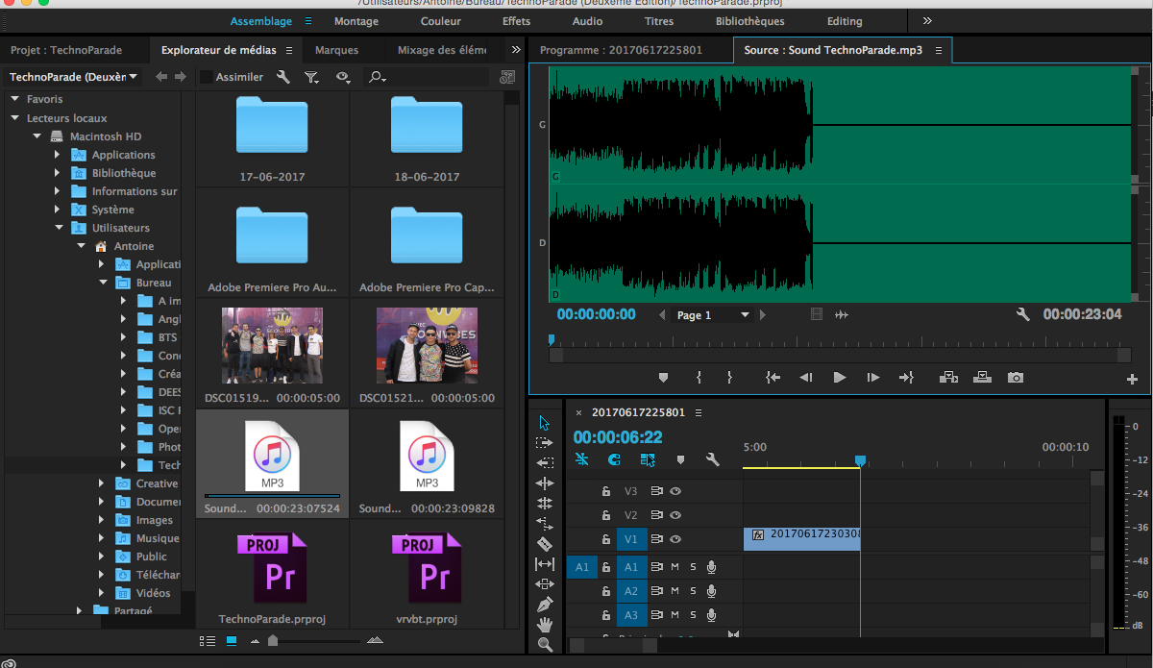Select the Hand tool
1153x668 pixels.
coord(545,625)
